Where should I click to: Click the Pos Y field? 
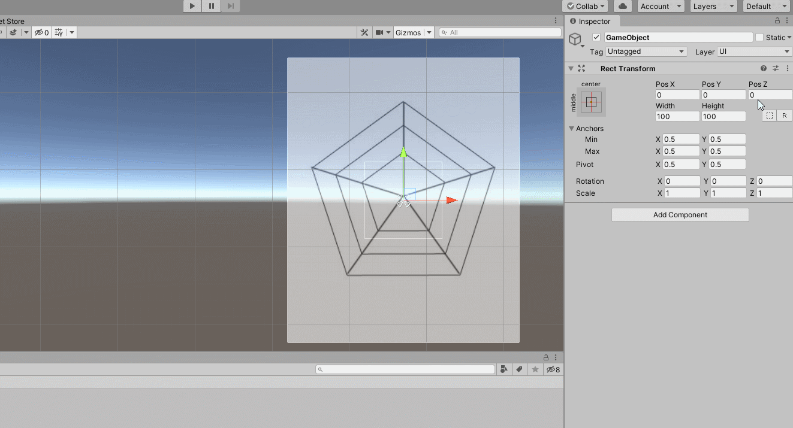click(723, 95)
